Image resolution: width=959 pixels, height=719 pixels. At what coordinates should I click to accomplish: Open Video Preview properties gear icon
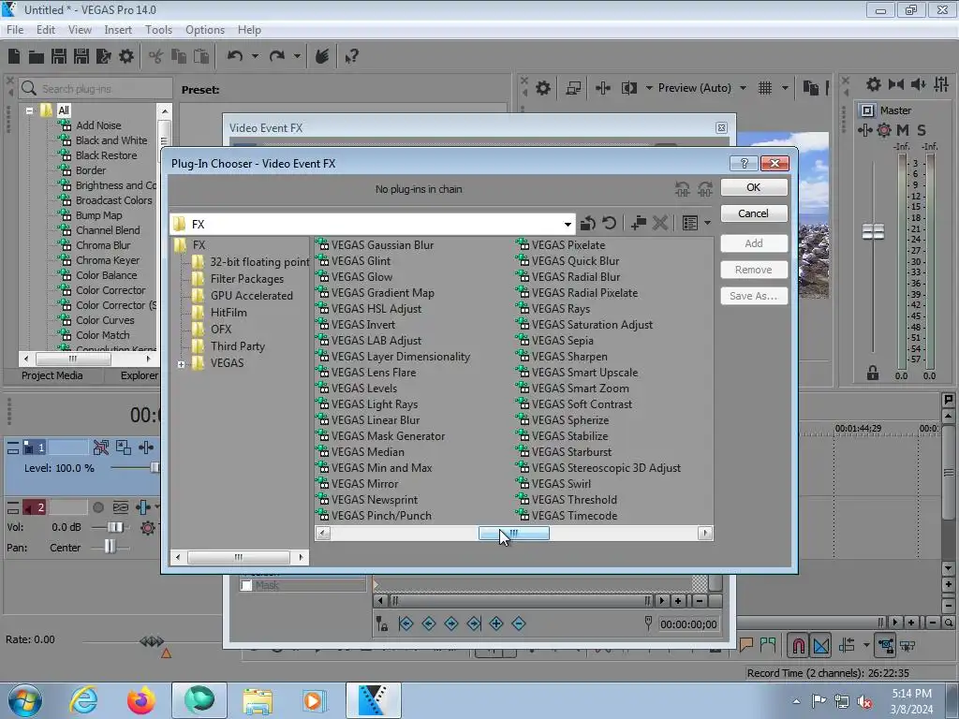pyautogui.click(x=542, y=88)
